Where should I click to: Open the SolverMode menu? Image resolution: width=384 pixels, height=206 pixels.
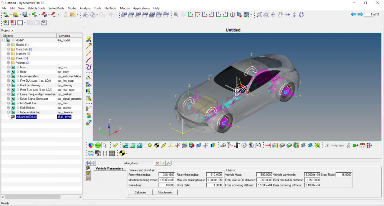[x=56, y=8]
